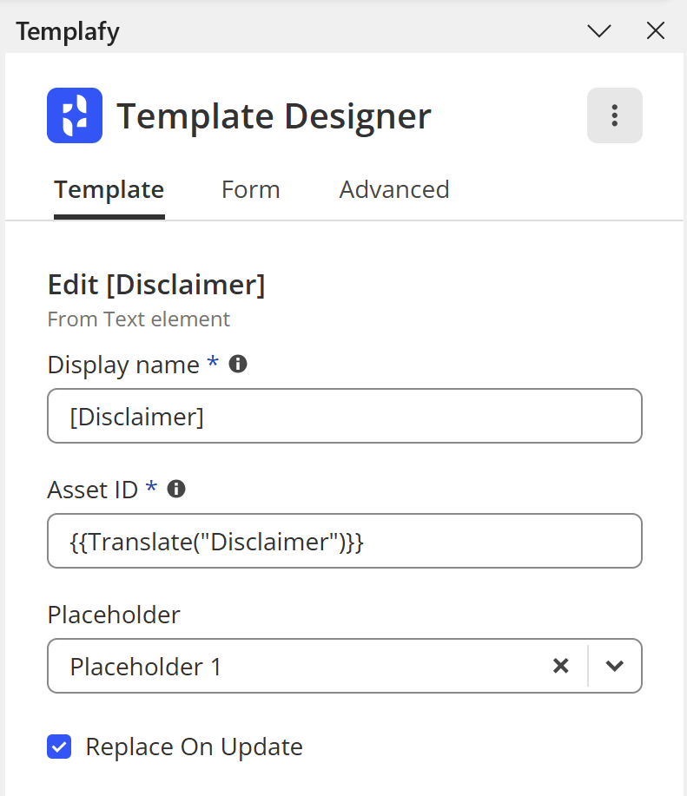The image size is (687, 796).
Task: Uncheck the Replace On Update checkbox
Action: point(59,747)
